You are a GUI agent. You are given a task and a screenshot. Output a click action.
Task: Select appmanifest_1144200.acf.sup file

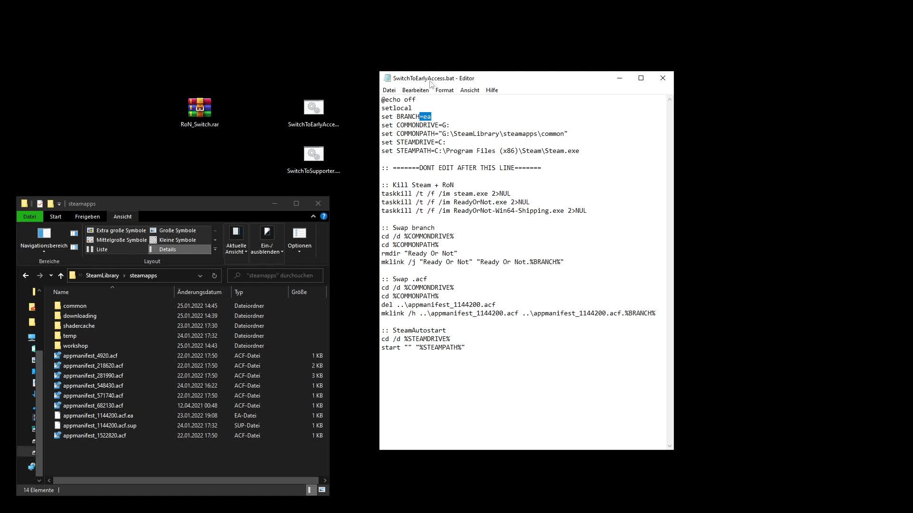click(188, 426)
